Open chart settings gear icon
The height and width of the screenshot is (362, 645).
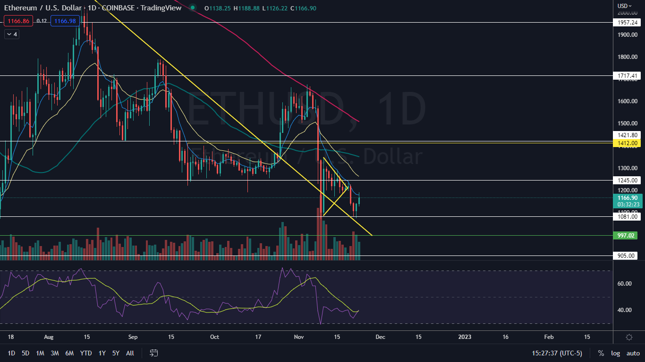629,337
